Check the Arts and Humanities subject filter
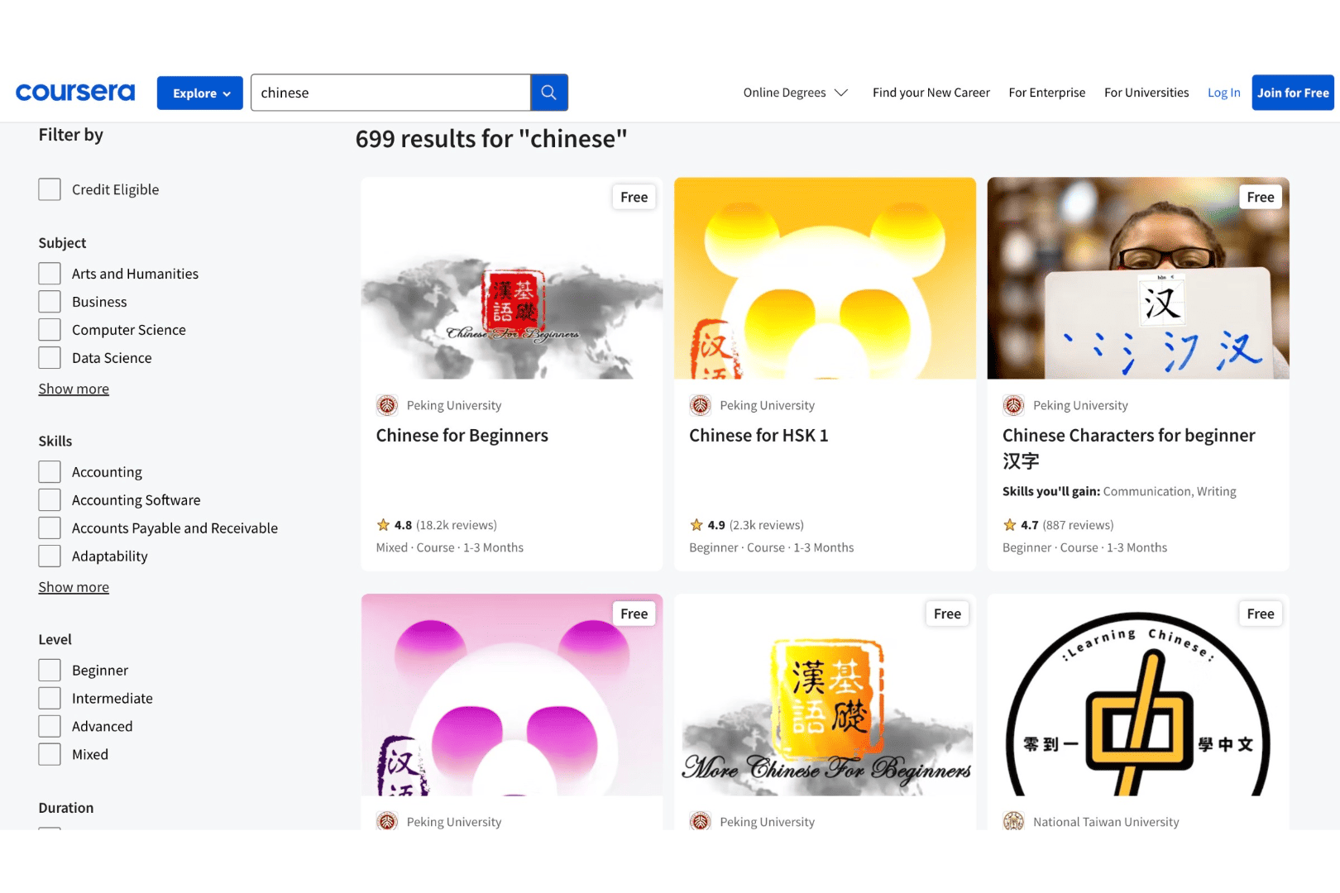 pos(50,274)
